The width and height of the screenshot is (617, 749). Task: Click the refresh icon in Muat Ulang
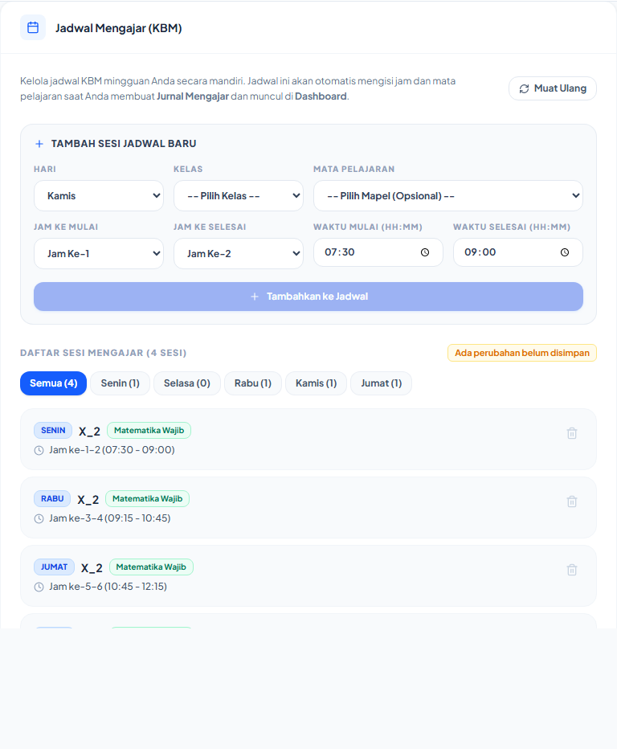tap(524, 89)
